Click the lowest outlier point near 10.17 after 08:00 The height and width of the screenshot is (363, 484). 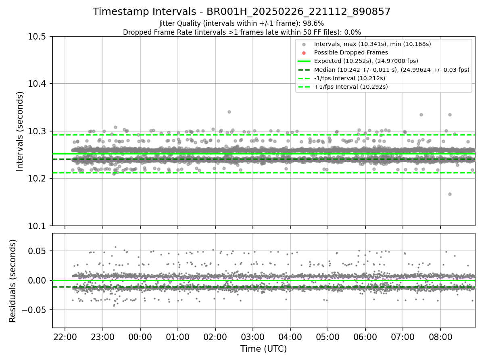[x=450, y=194]
